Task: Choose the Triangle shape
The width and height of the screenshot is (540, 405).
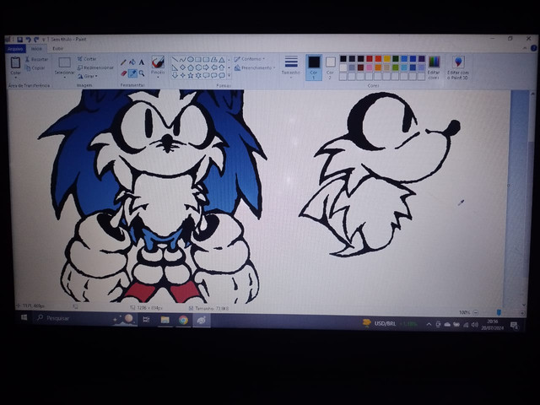Action: (222, 60)
